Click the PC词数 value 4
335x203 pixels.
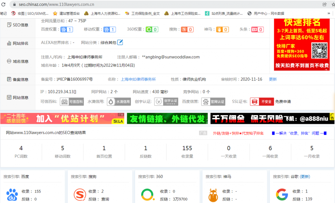pyautogui.click(x=21, y=148)
